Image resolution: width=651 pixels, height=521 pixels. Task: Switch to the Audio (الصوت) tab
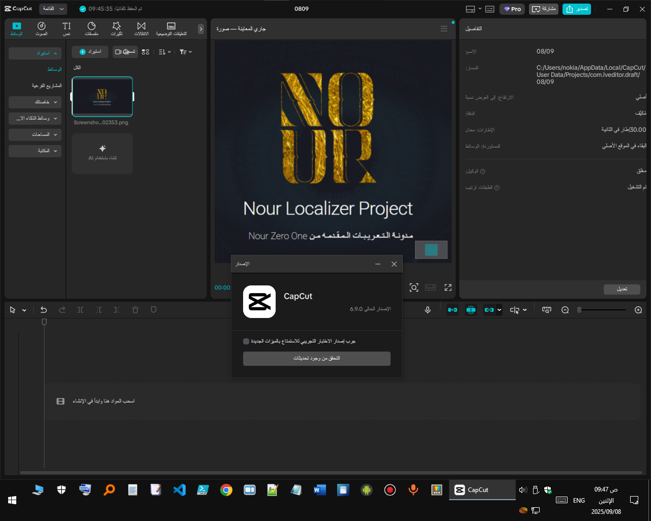(x=42, y=28)
